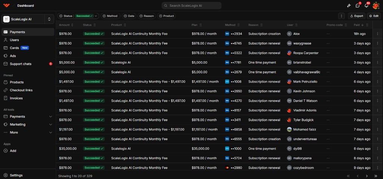Click the $35,000.00 amount cell

[68, 148]
